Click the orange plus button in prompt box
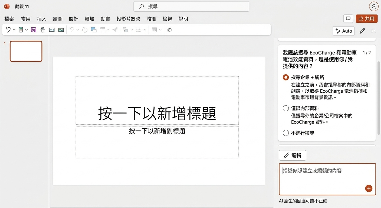Screen dimensions: 381x208 point(369,188)
